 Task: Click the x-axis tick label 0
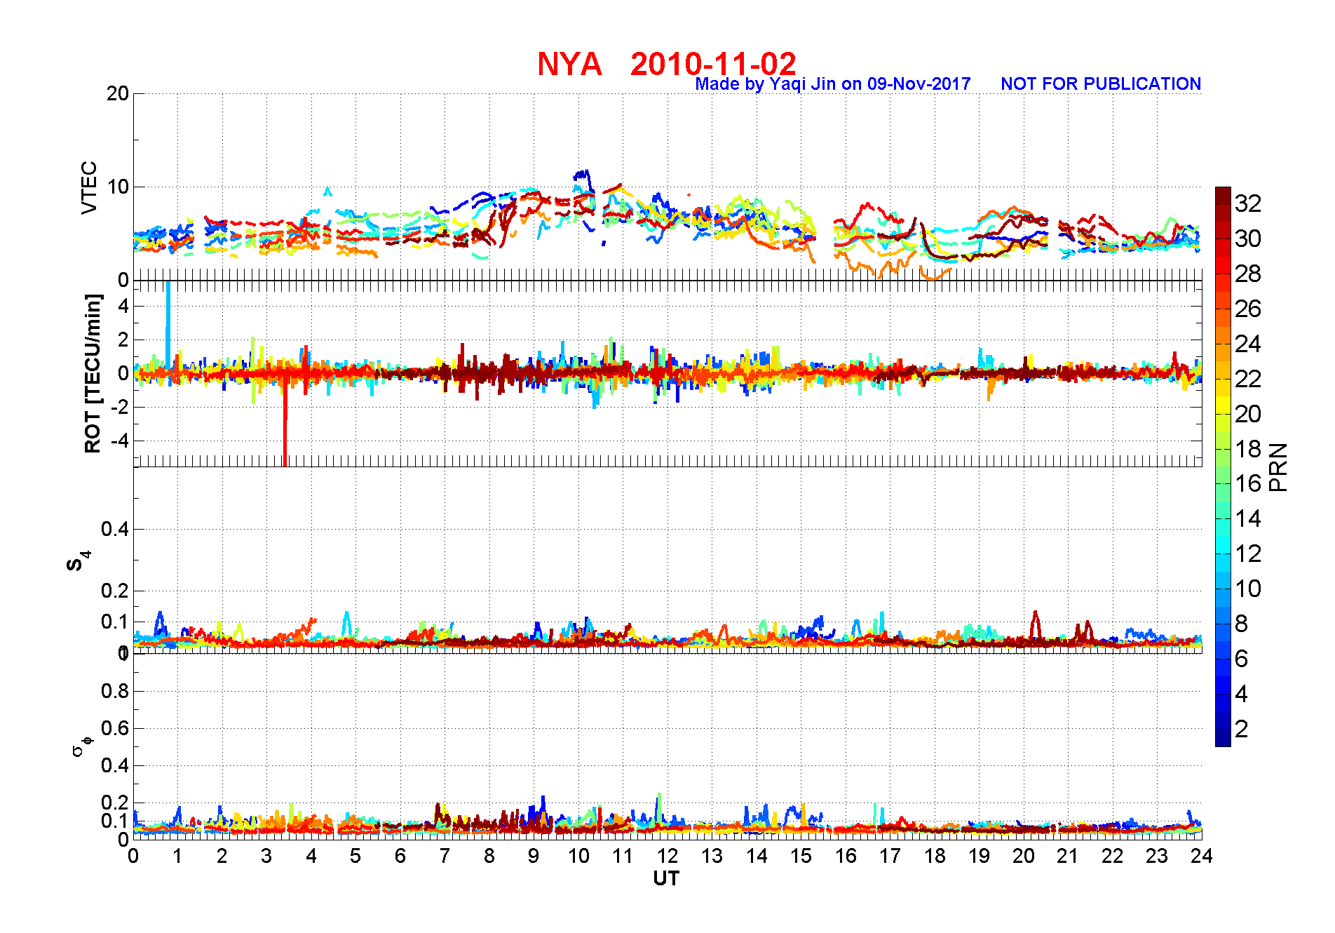tap(133, 856)
